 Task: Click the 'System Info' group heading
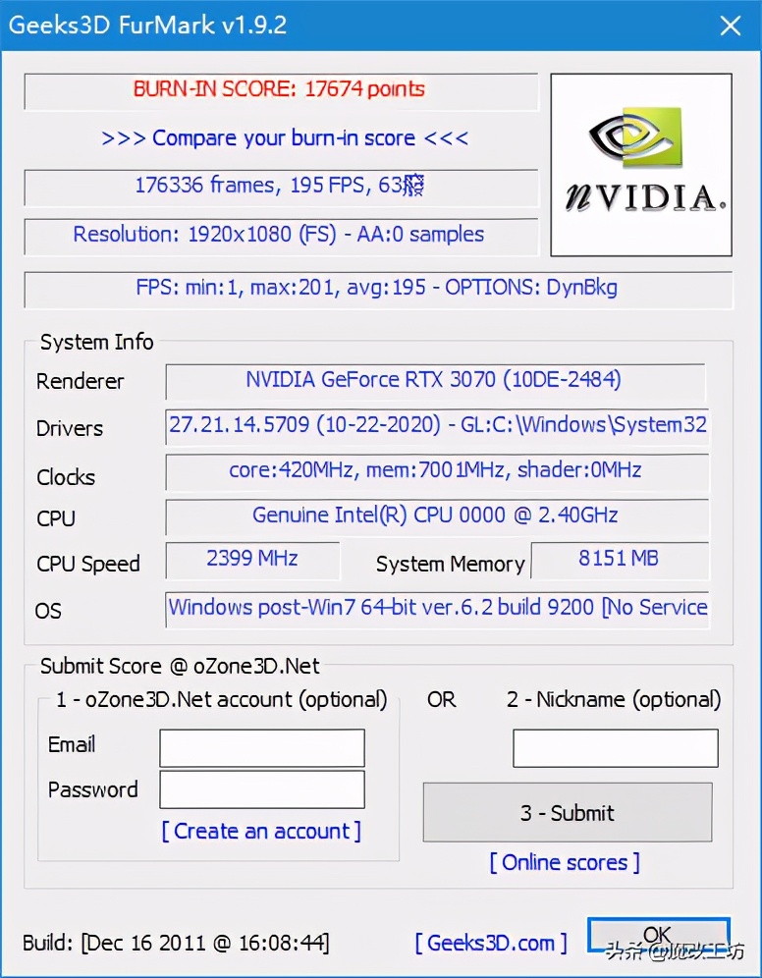(96, 343)
